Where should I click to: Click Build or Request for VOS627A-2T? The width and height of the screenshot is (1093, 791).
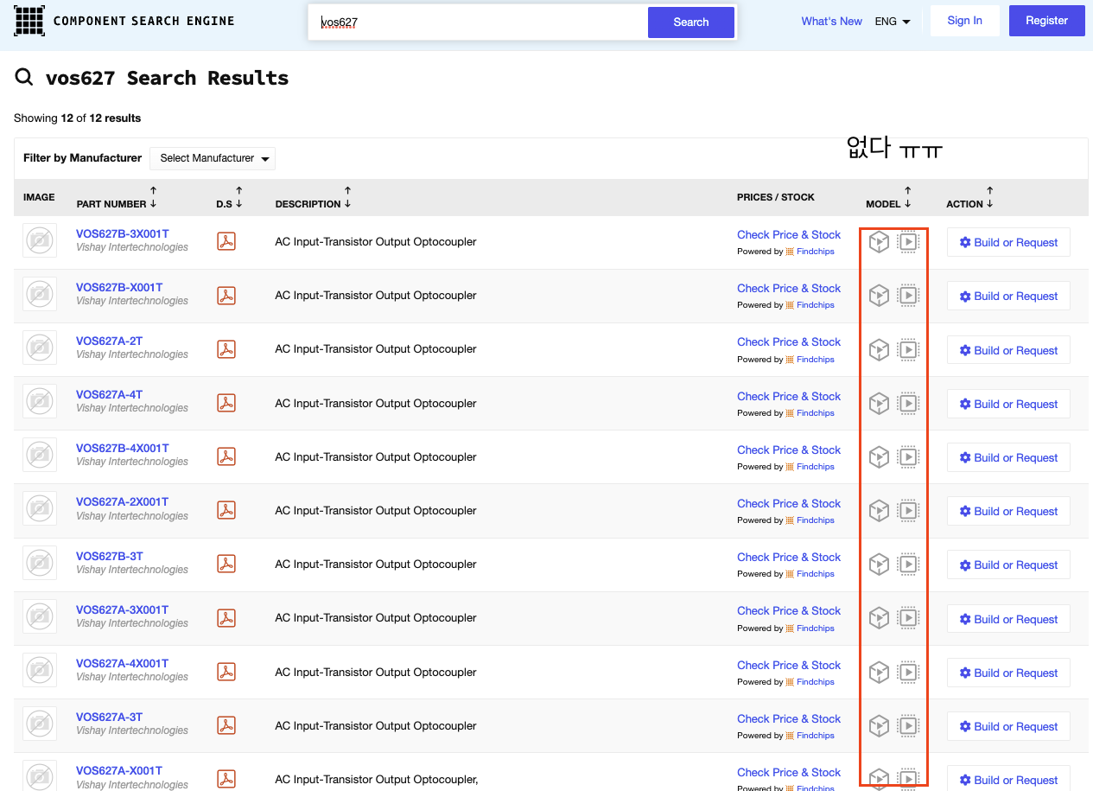1008,350
